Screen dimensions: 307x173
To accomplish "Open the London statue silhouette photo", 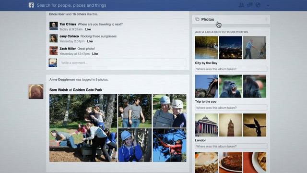I will 255,125.
